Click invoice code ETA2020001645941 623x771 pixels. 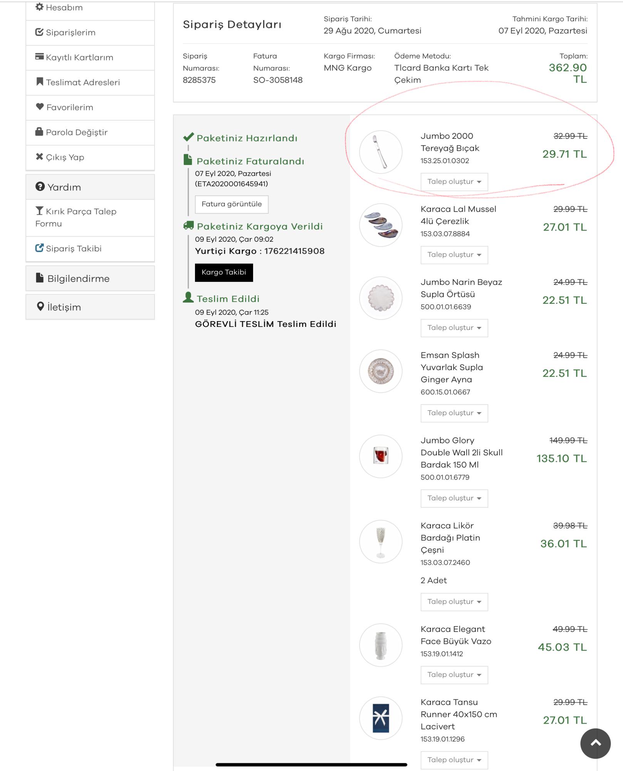pos(231,184)
